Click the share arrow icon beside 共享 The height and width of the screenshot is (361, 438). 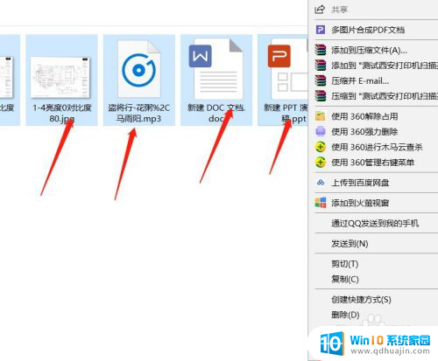click(x=320, y=10)
